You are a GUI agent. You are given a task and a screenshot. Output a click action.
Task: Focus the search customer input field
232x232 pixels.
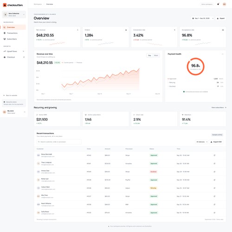59,142
